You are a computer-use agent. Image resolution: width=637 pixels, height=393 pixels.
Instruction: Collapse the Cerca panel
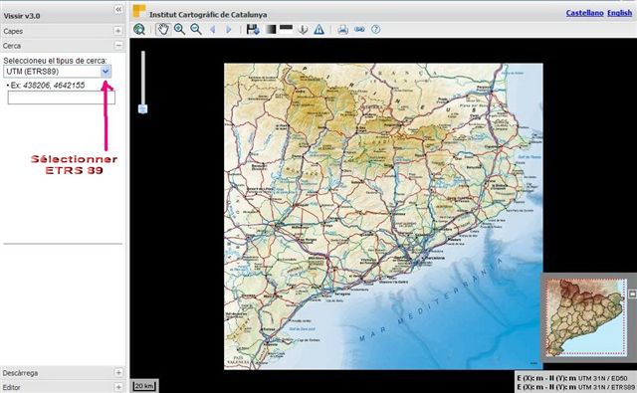click(118, 46)
